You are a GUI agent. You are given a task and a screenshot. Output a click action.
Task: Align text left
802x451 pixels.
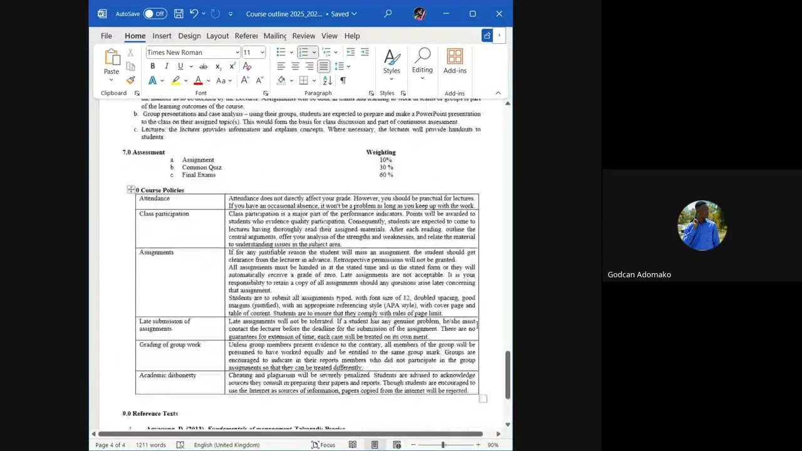coord(281,66)
